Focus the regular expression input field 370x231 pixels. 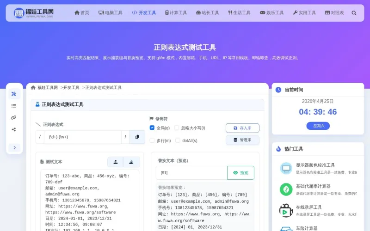tap(83, 137)
